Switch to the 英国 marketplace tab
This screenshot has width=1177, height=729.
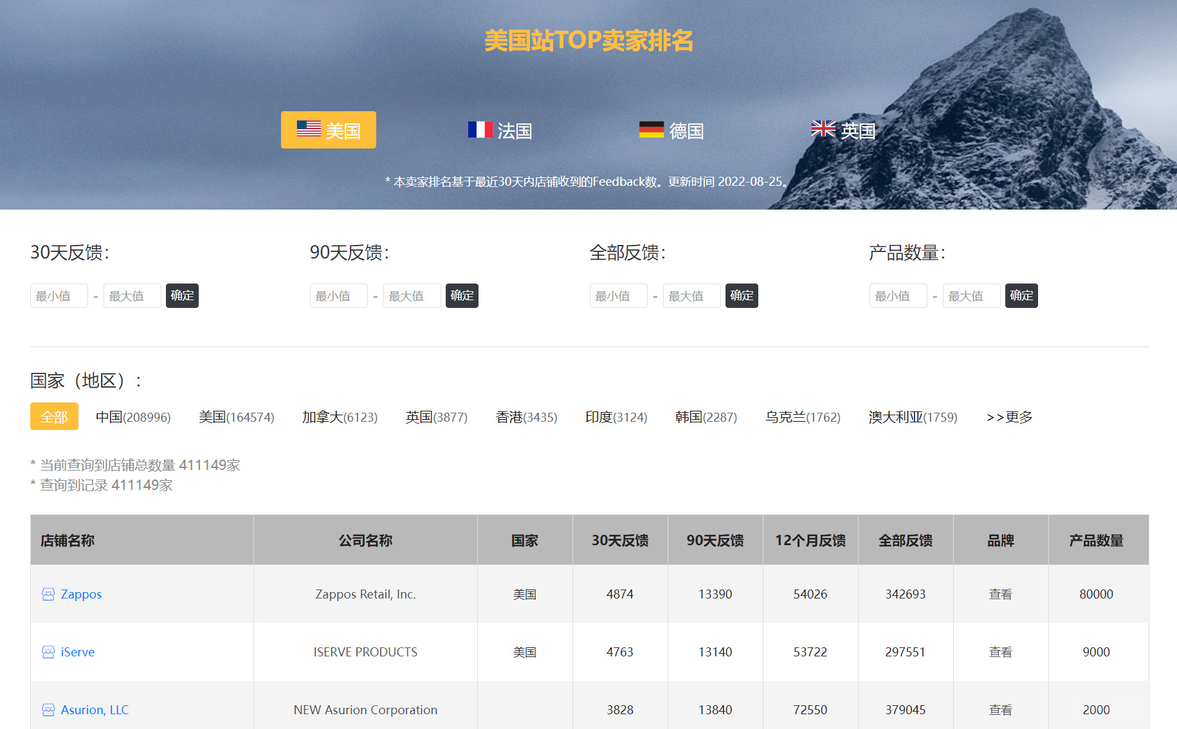pyautogui.click(x=843, y=130)
